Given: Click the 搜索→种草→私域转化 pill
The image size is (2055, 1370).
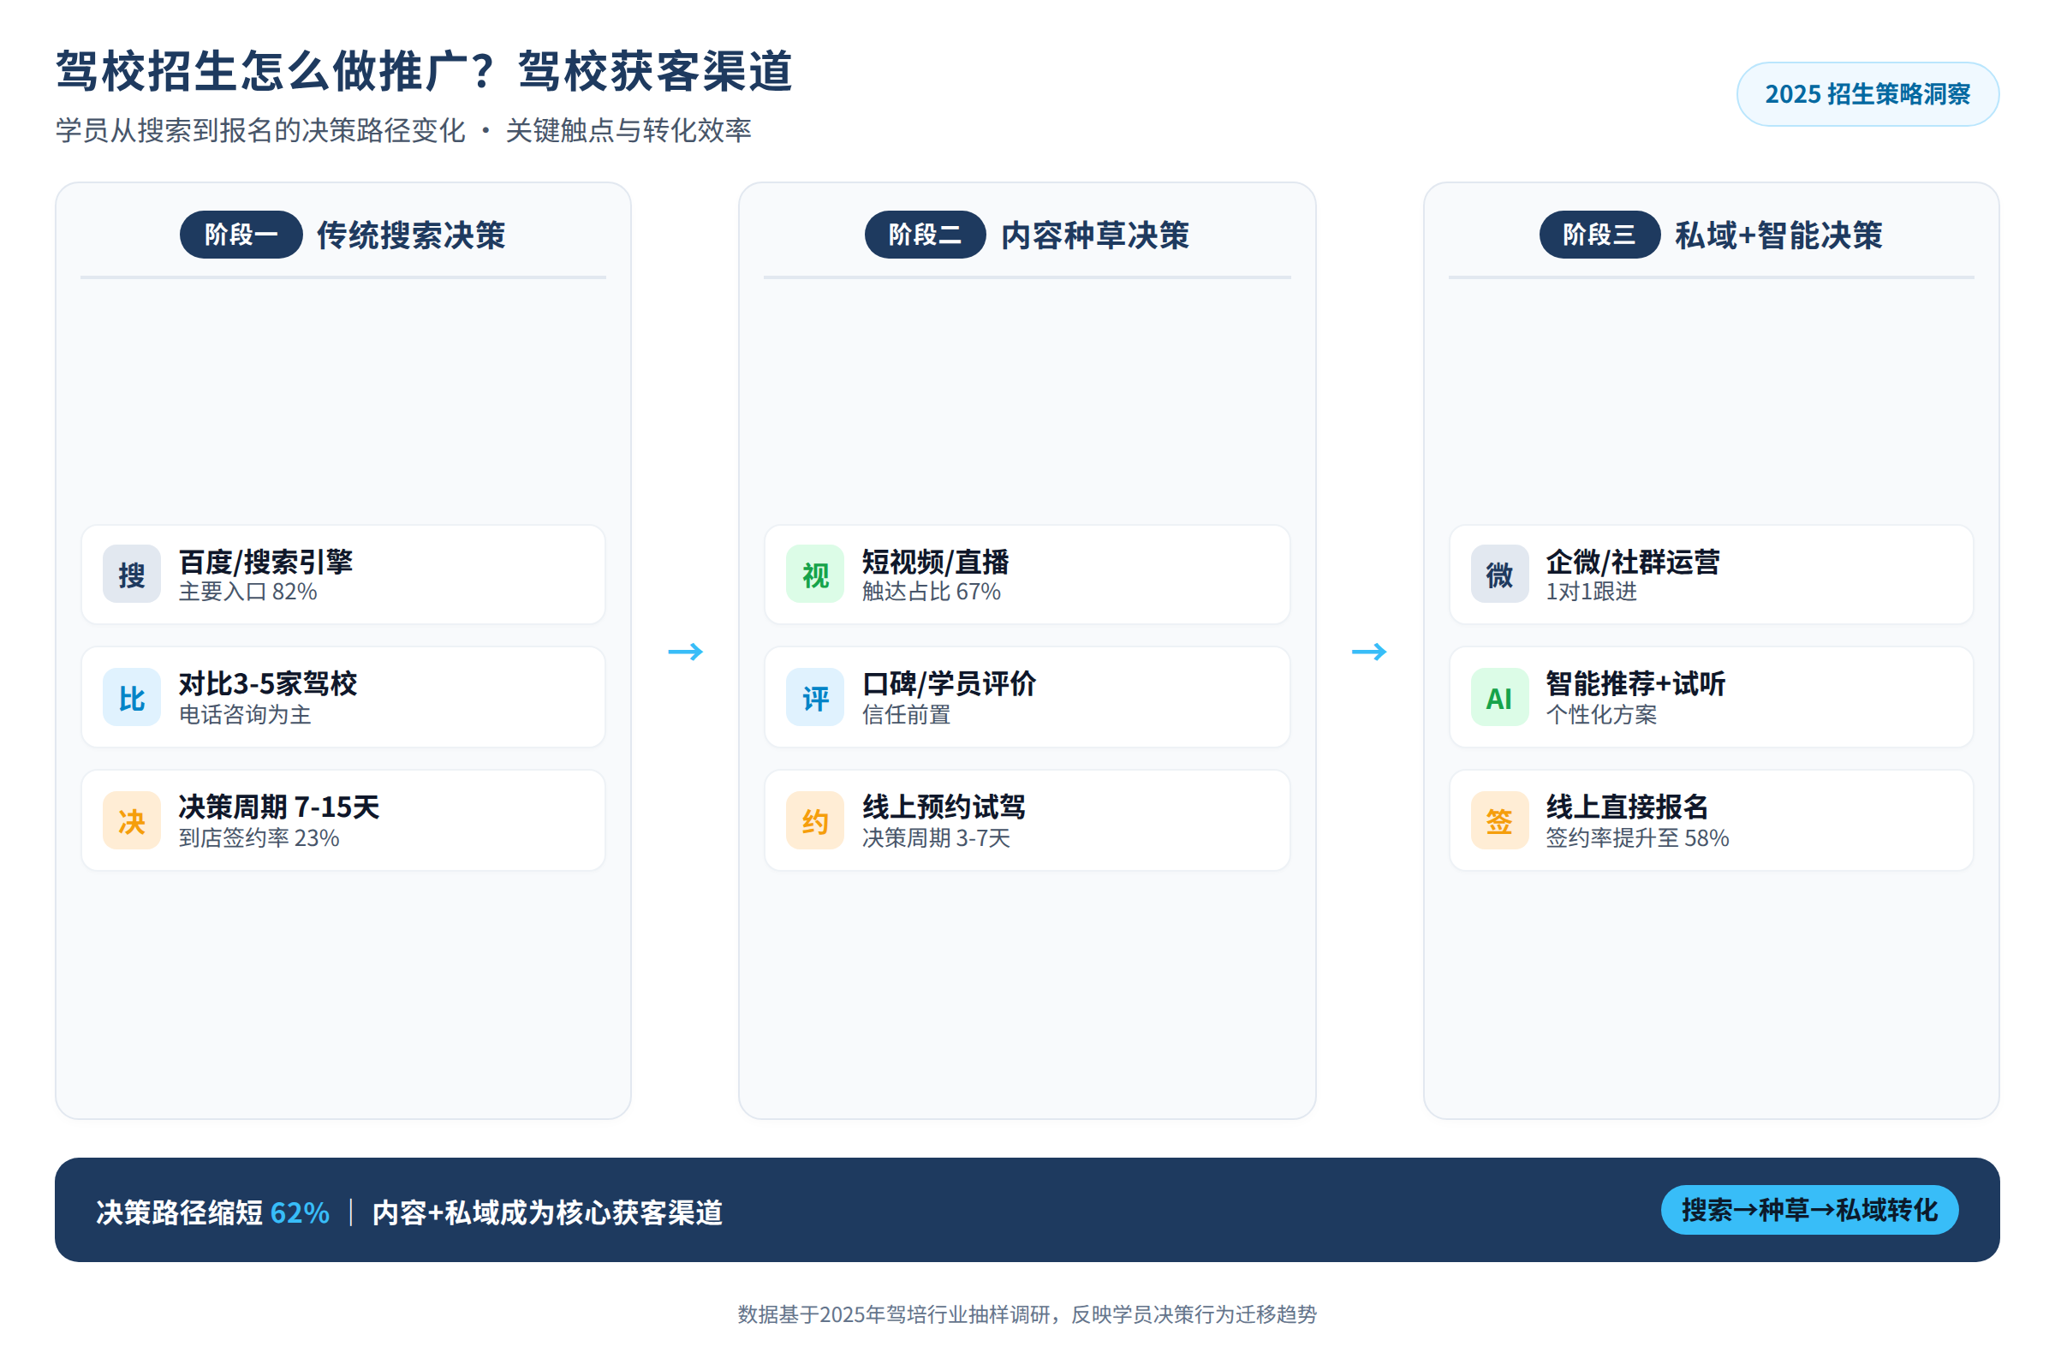Looking at the screenshot, I should point(1809,1210).
